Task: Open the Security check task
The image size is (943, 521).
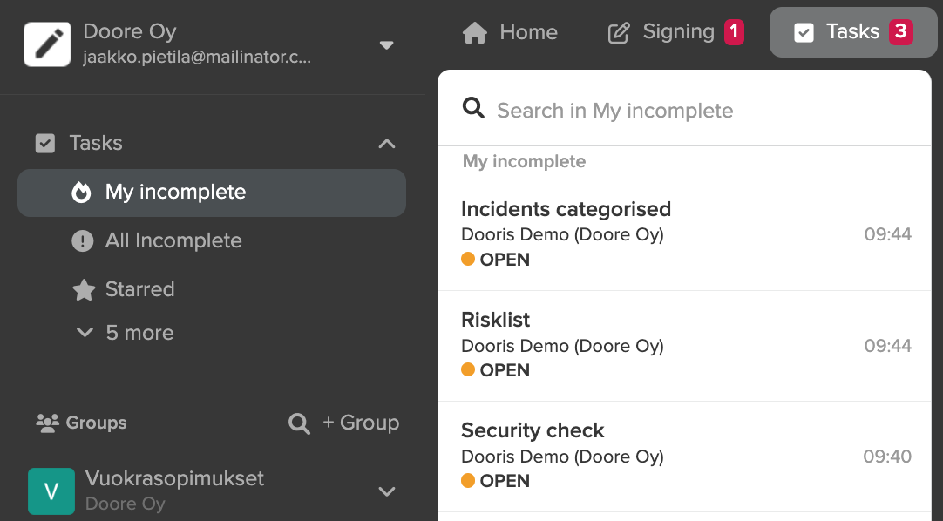Action: pyautogui.click(x=684, y=457)
